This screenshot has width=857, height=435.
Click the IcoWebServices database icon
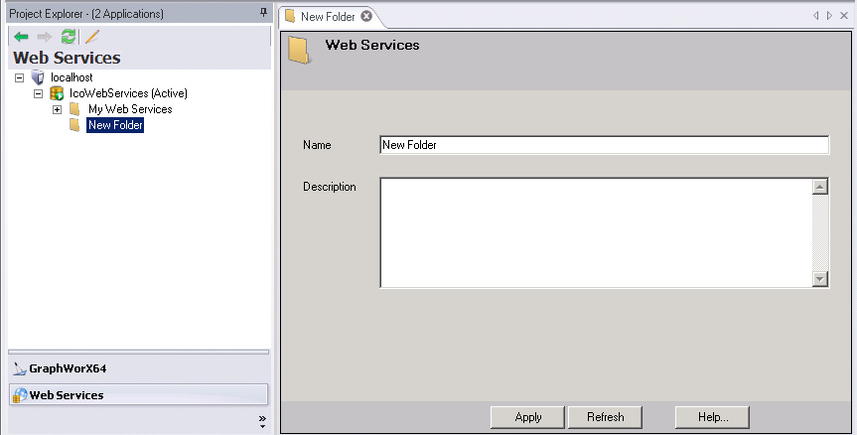coord(57,93)
